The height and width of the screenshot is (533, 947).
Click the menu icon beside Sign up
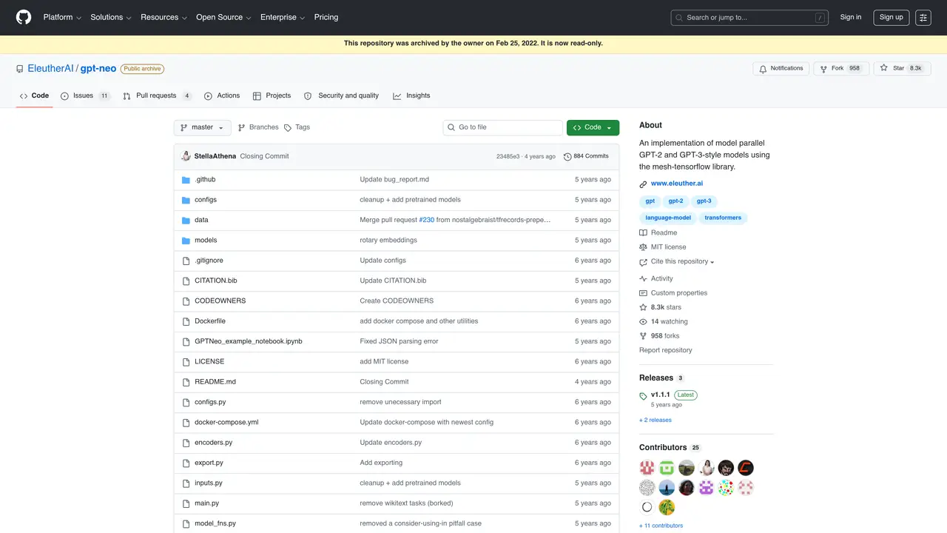click(923, 17)
